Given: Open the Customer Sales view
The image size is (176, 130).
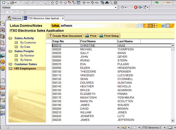Looking at the screenshot, I should point(26,64).
